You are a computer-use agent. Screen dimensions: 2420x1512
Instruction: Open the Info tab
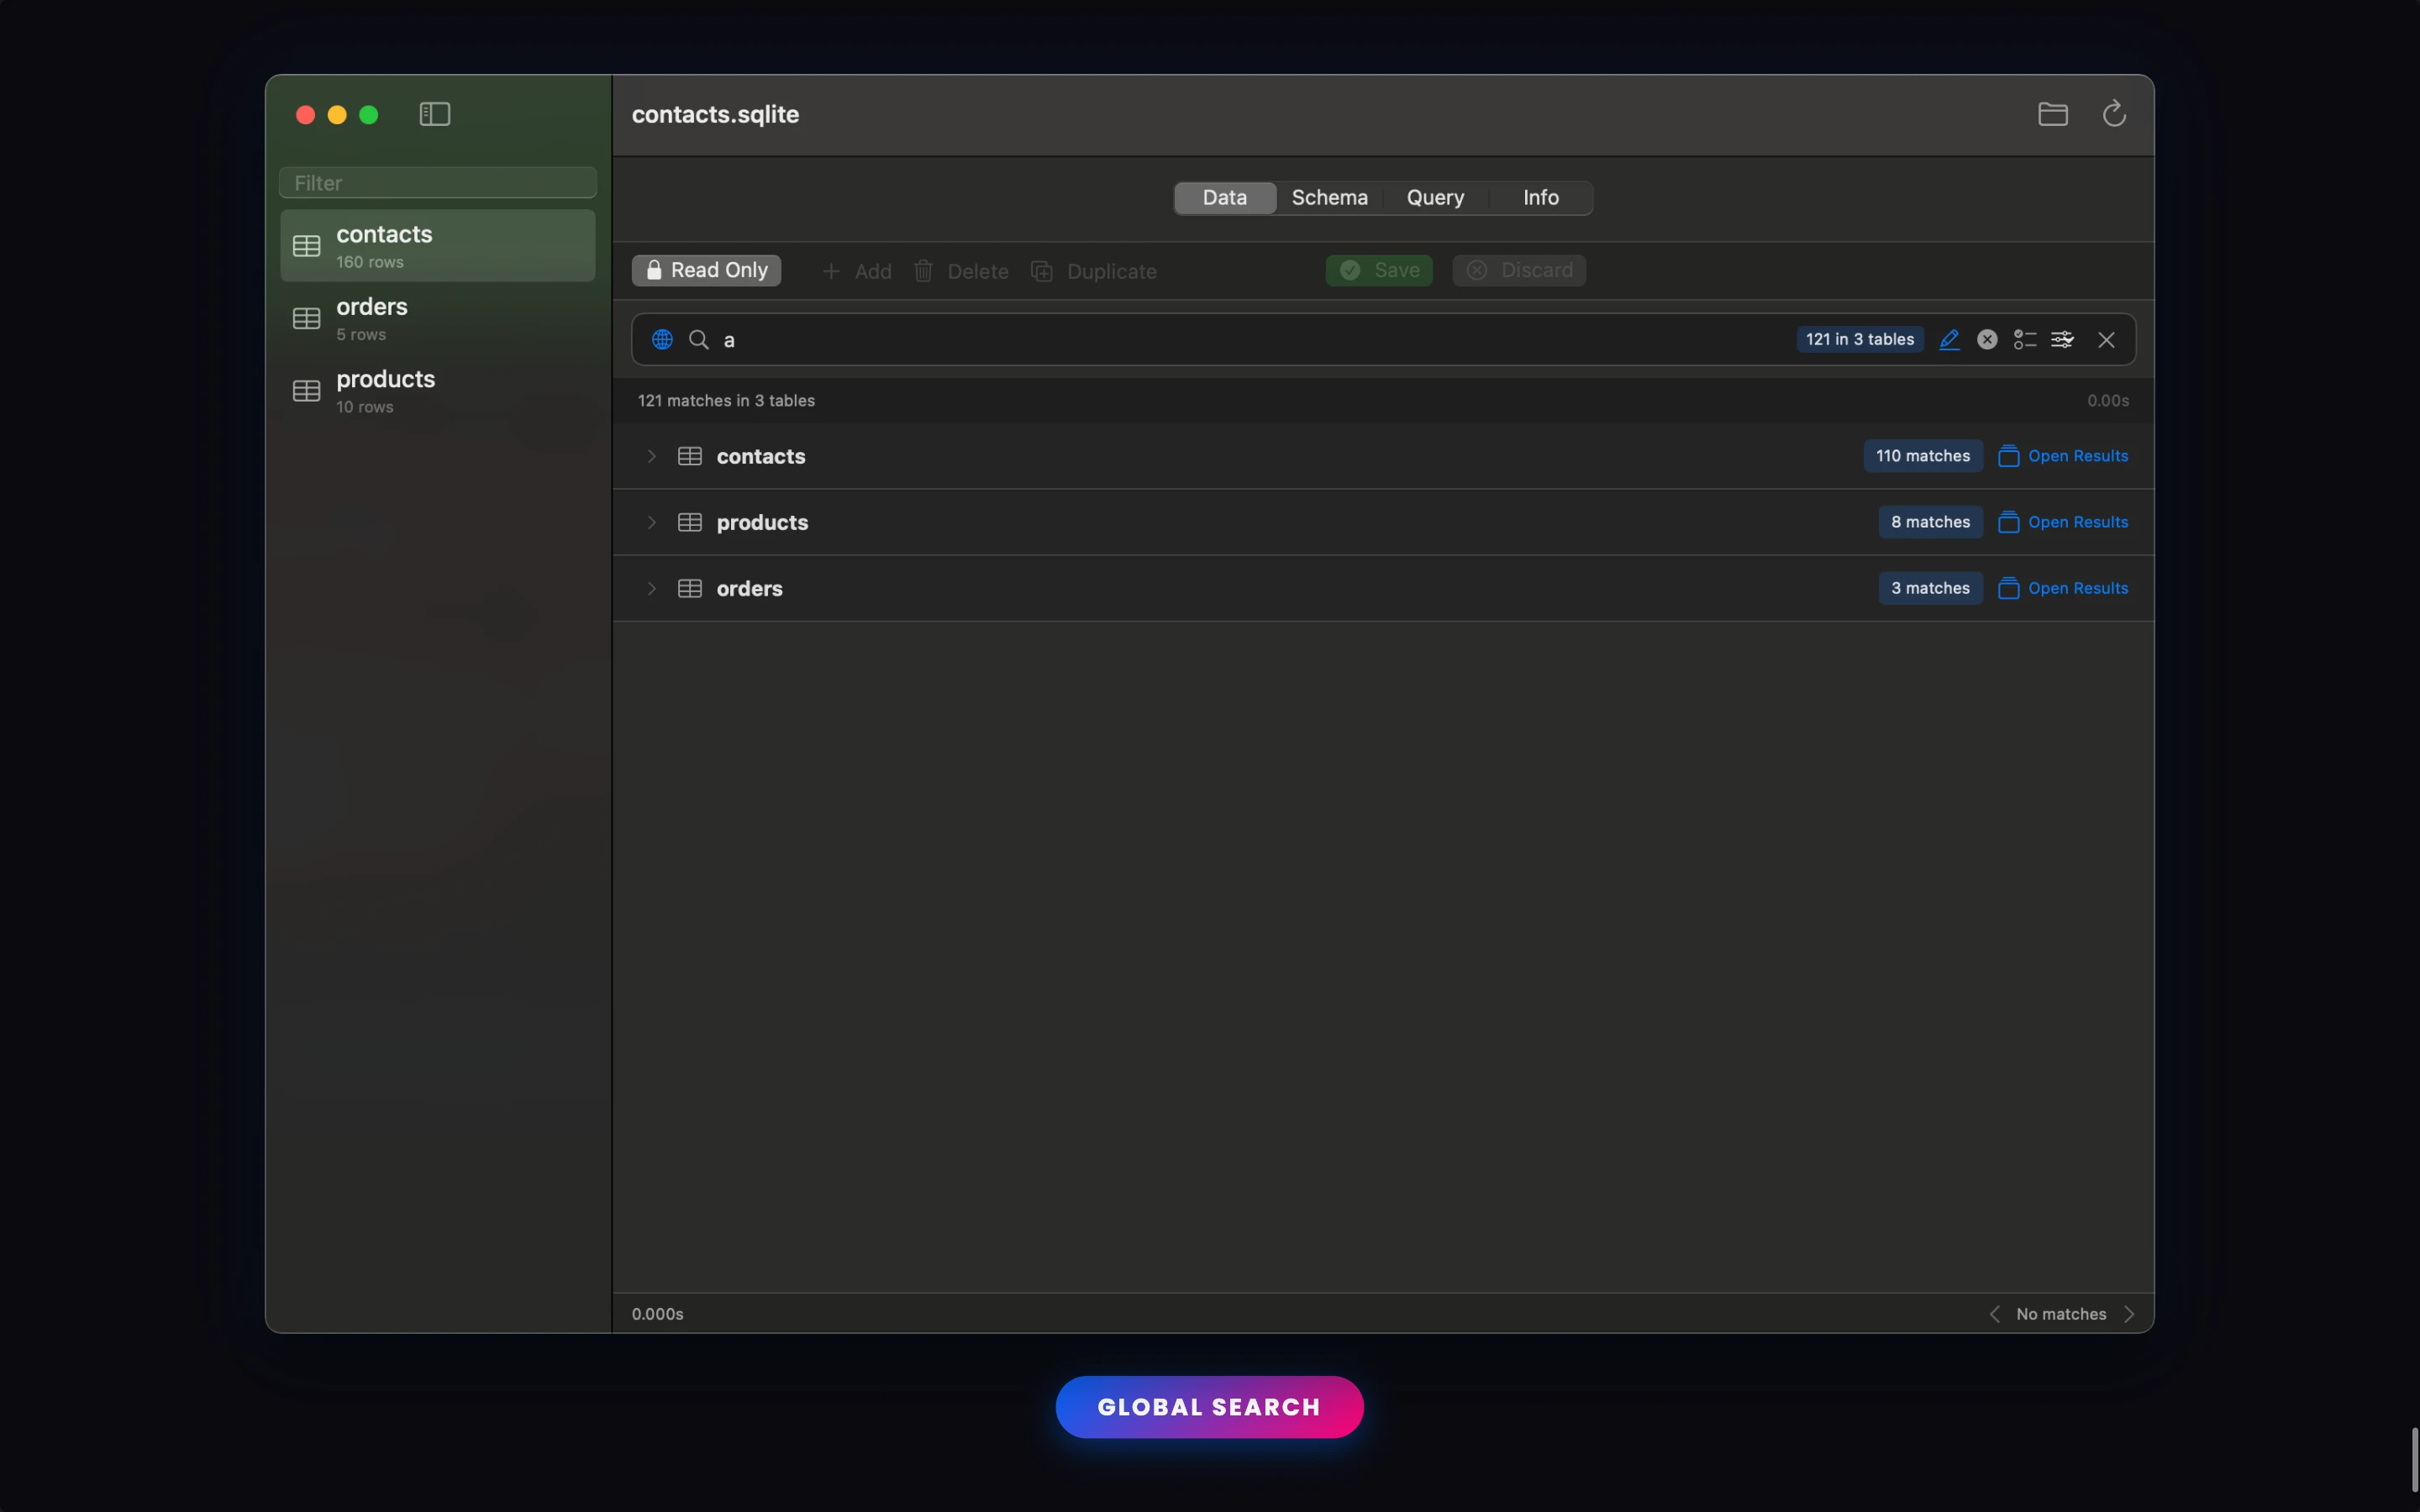(1540, 198)
